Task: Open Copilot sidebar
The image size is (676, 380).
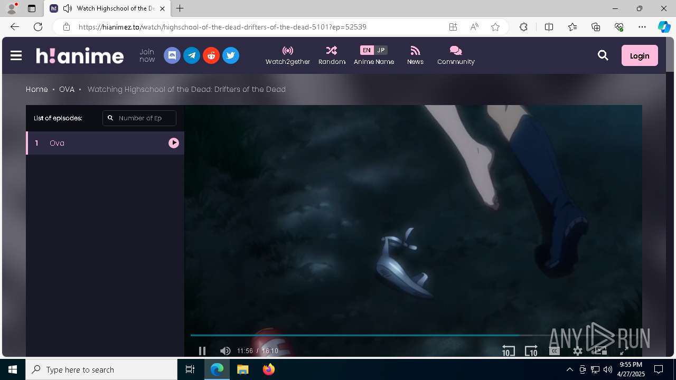Action: coord(664,27)
